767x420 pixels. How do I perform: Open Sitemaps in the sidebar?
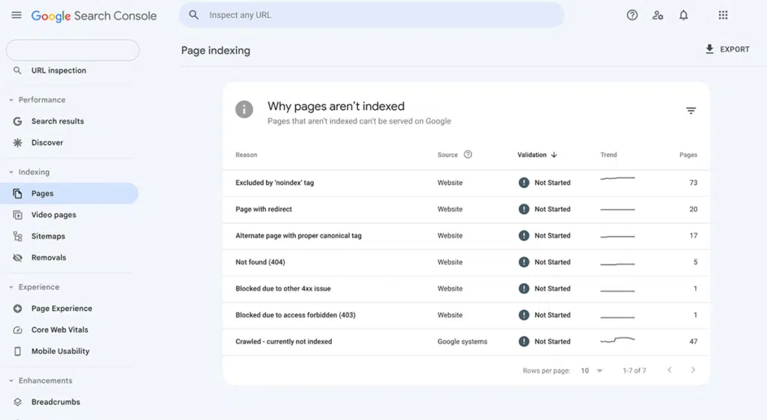(x=48, y=237)
